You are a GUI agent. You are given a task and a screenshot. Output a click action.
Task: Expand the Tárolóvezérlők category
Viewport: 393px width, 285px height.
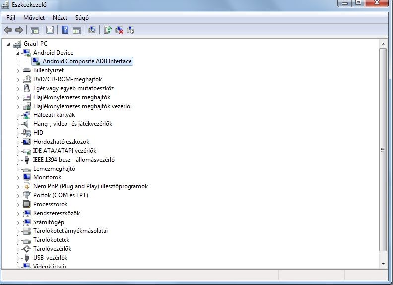18,249
